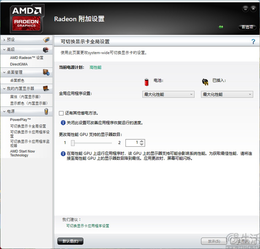
Task: Increase display count with spinner up arrow
Action: tap(141, 141)
